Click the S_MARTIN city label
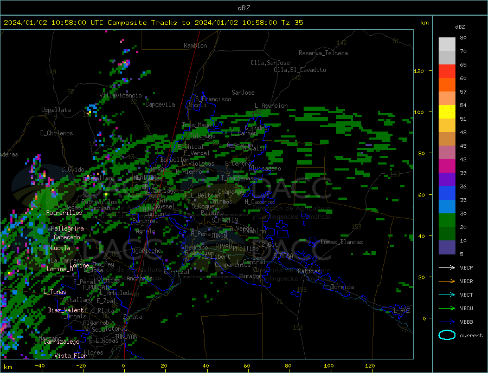Viewport: 488px width, 373px height. (224, 220)
